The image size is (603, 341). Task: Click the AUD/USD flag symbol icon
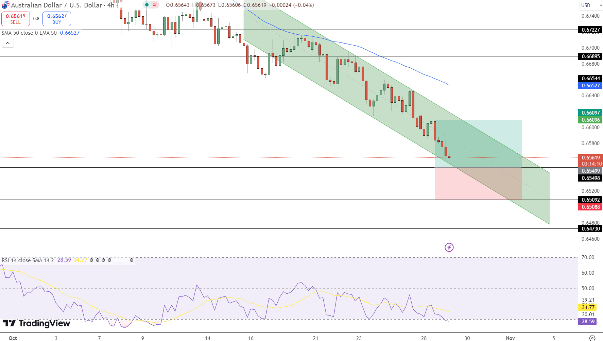click(x=5, y=5)
